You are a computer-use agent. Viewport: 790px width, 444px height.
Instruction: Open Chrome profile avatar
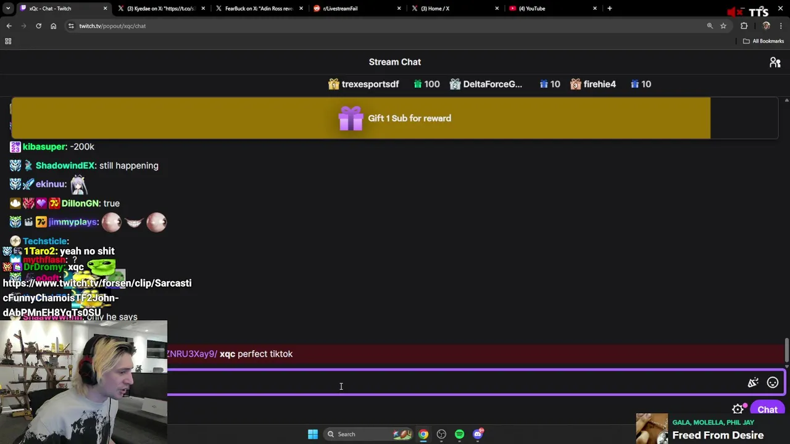766,26
